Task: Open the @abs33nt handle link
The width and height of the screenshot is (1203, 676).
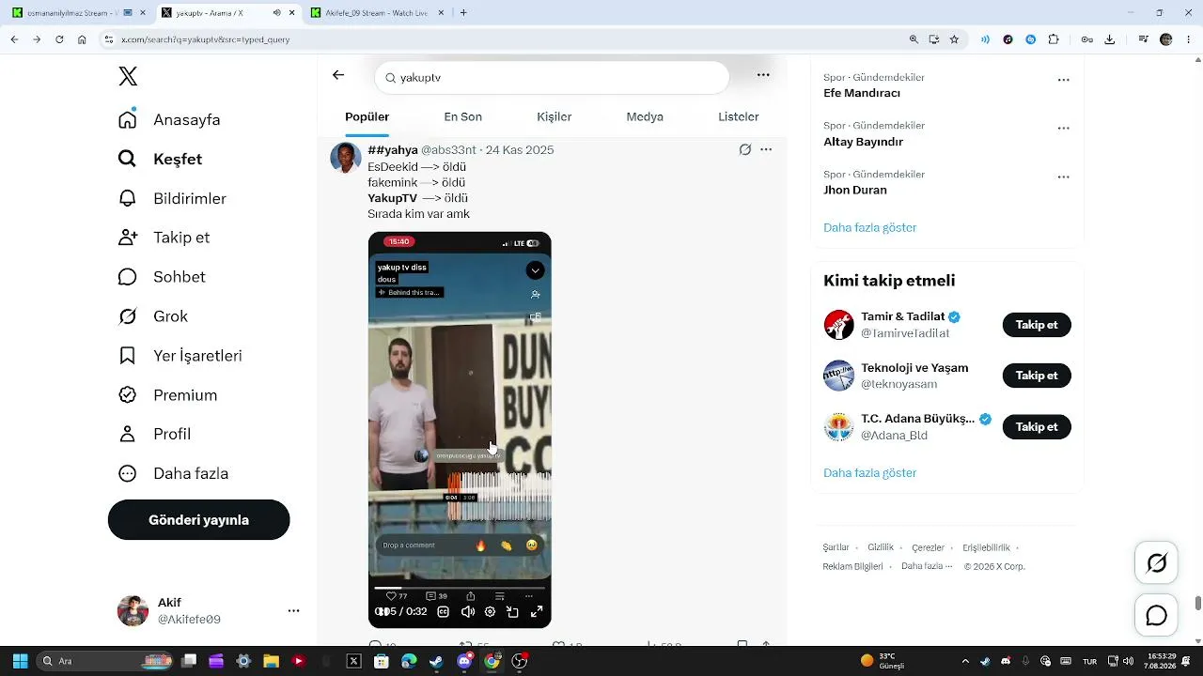Action: (x=447, y=150)
